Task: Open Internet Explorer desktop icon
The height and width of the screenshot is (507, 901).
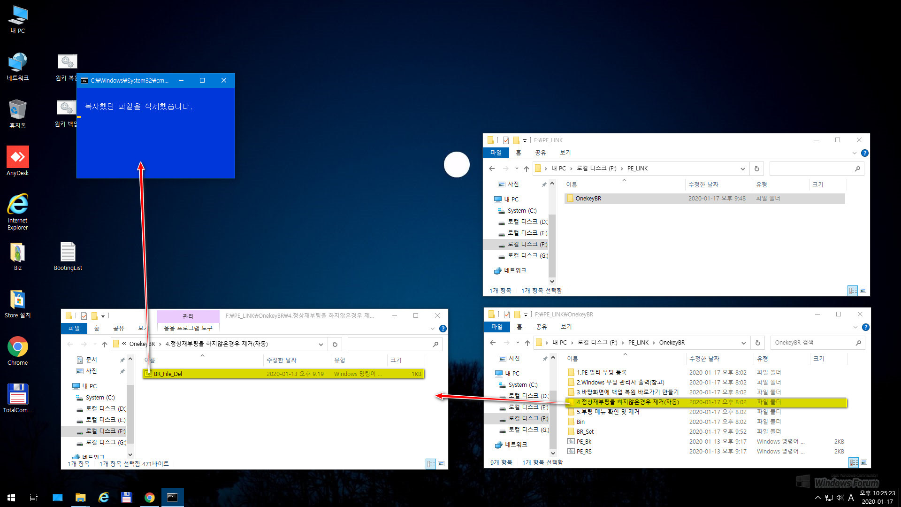Action: 18,212
